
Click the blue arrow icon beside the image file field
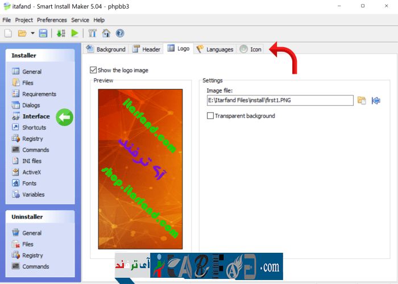[375, 101]
